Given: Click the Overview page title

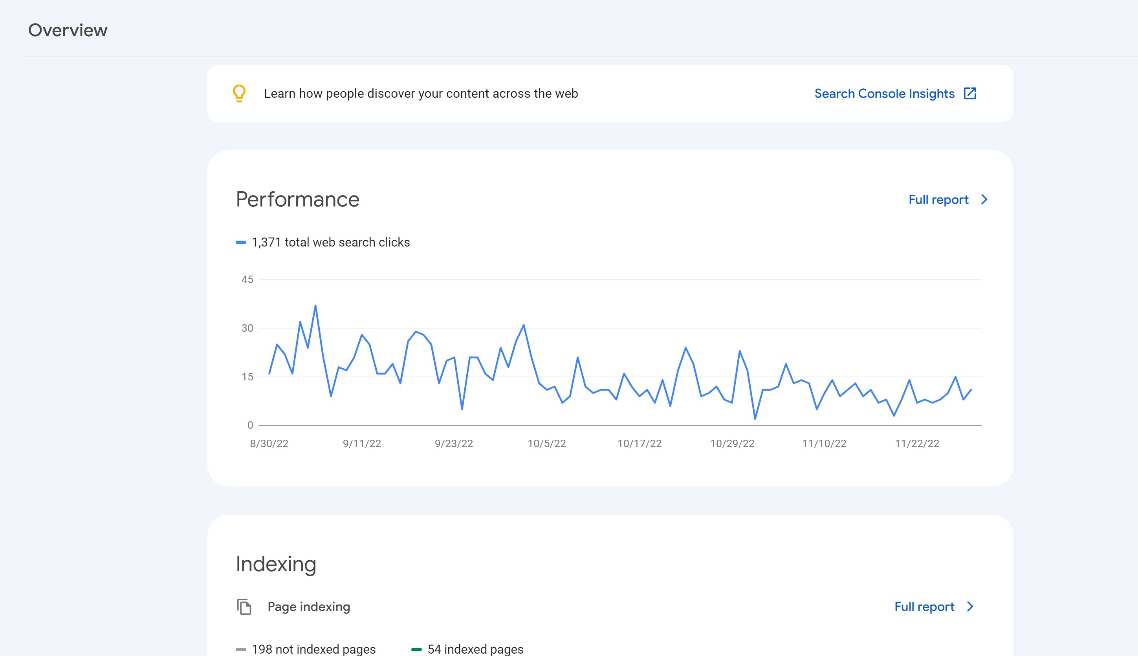Looking at the screenshot, I should (x=68, y=30).
